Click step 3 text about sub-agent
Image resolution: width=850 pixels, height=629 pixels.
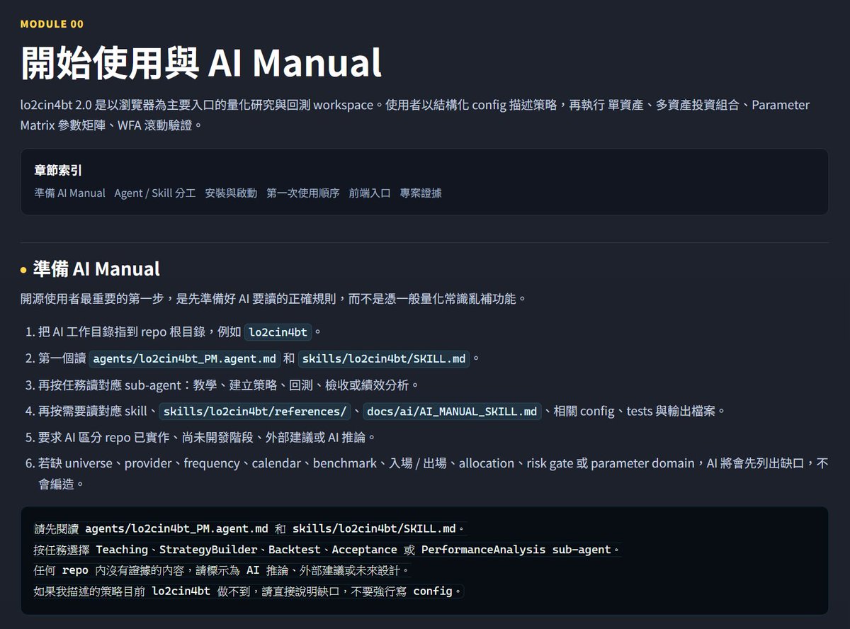(x=229, y=385)
